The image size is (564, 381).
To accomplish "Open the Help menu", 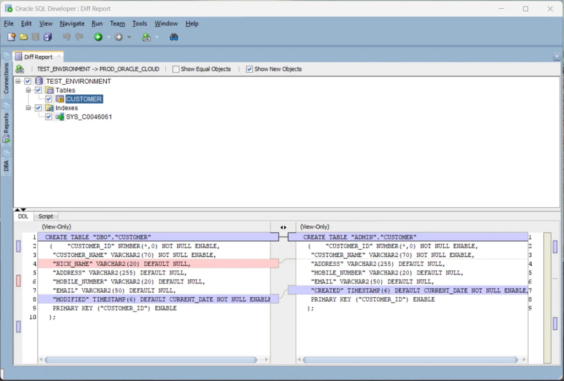I will [x=192, y=23].
